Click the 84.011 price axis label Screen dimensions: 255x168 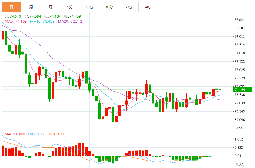tap(240, 36)
